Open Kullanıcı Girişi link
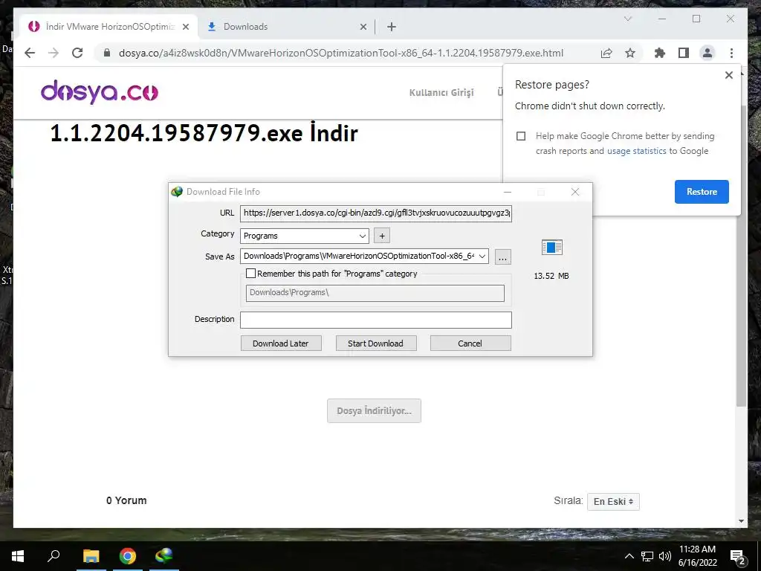This screenshot has width=761, height=571. (441, 92)
